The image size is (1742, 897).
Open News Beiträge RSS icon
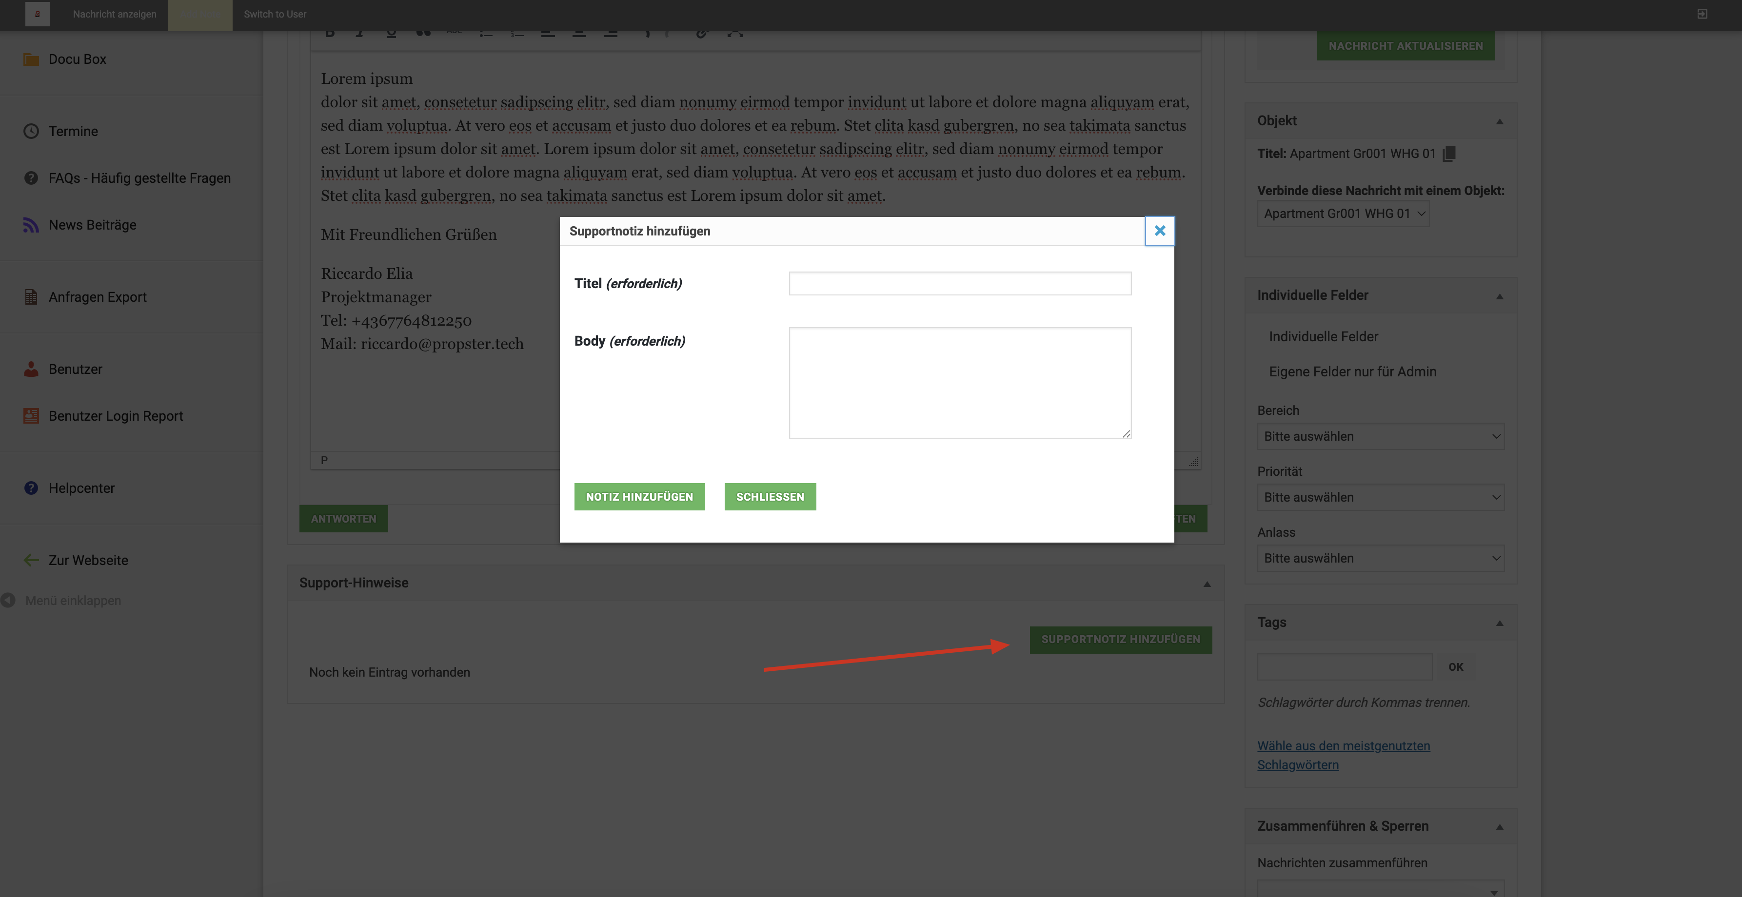[31, 225]
